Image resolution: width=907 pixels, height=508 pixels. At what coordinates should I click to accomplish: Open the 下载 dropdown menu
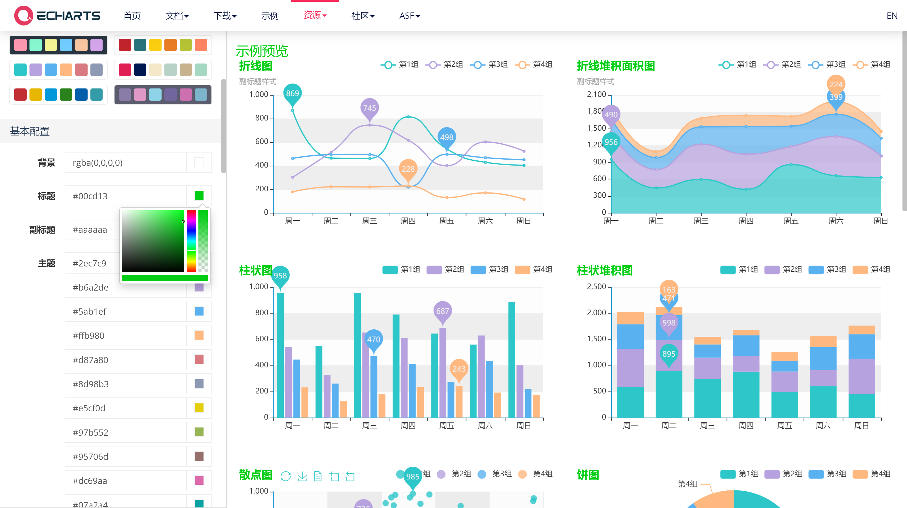(225, 16)
